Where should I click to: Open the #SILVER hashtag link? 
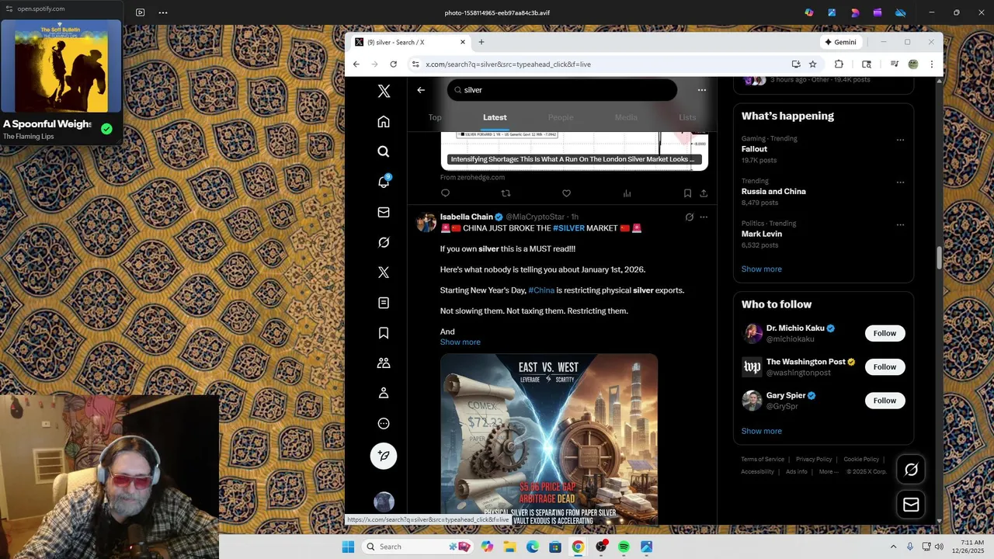click(x=568, y=228)
